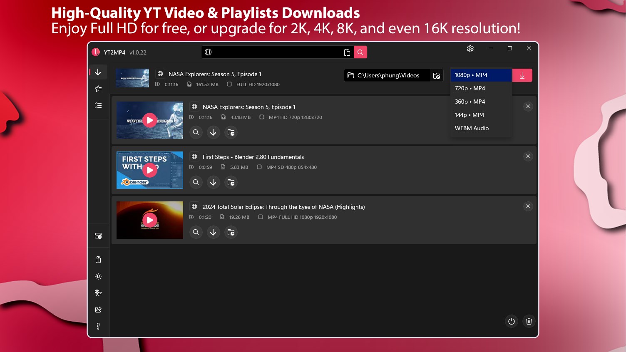Click 'First Steps - Blender 2.80 Fundamentals' title
Screen dimensions: 626x352
click(x=253, y=157)
